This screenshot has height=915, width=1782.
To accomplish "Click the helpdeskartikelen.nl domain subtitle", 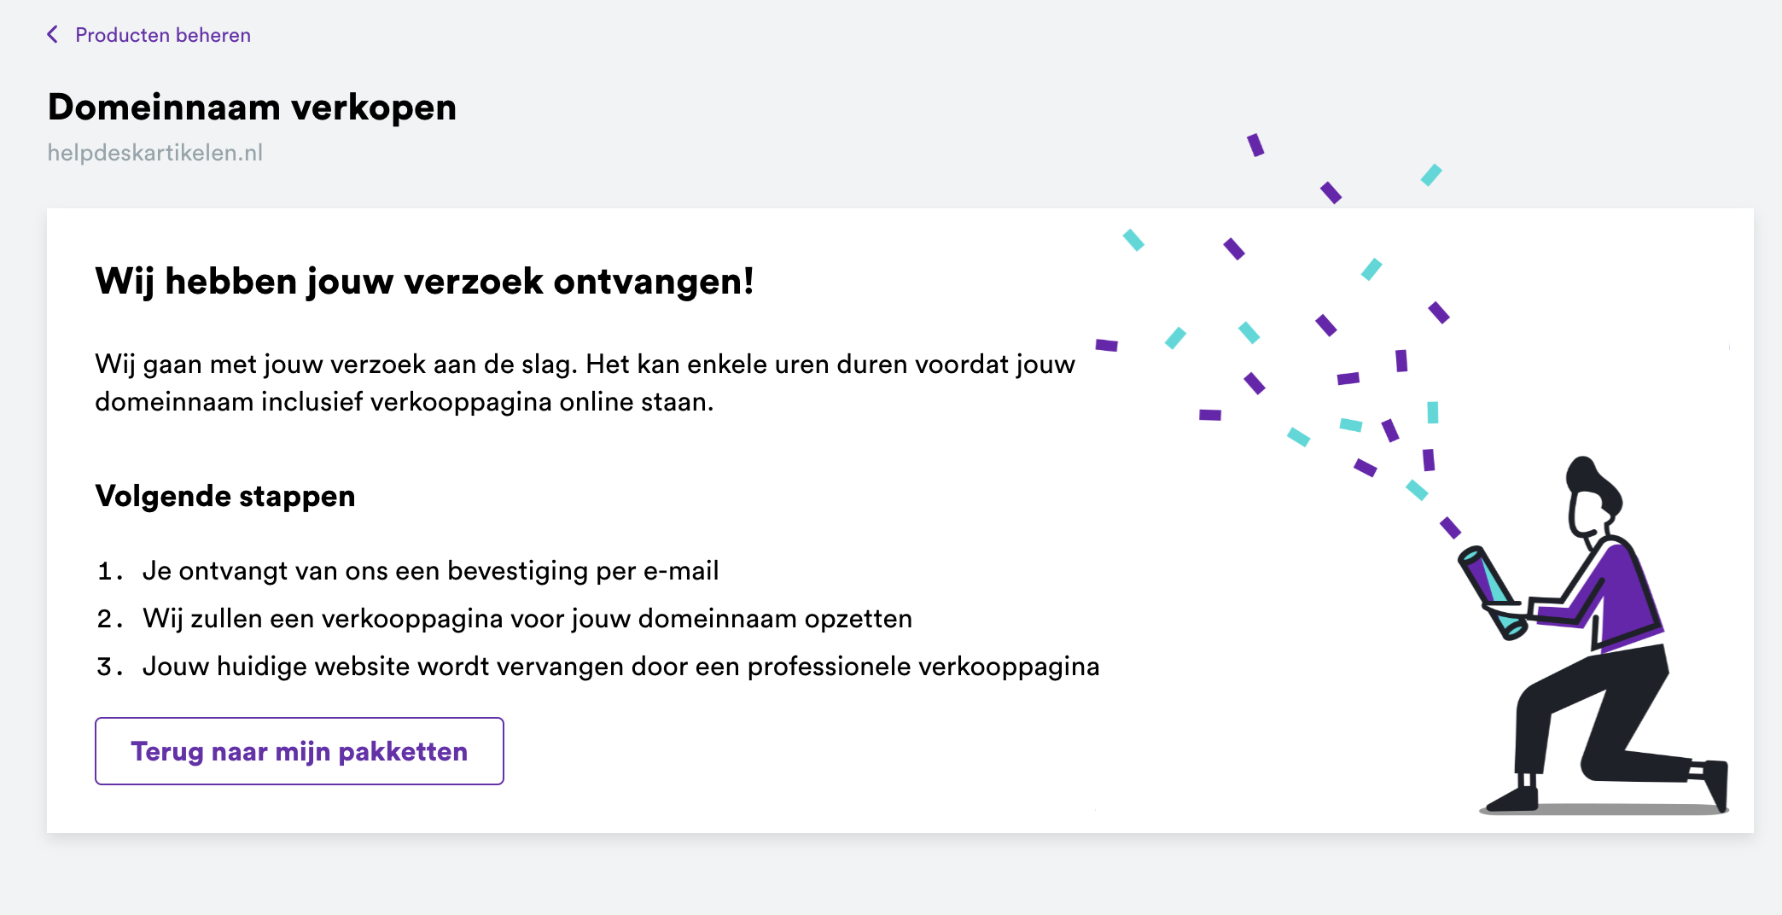I will click(x=155, y=153).
